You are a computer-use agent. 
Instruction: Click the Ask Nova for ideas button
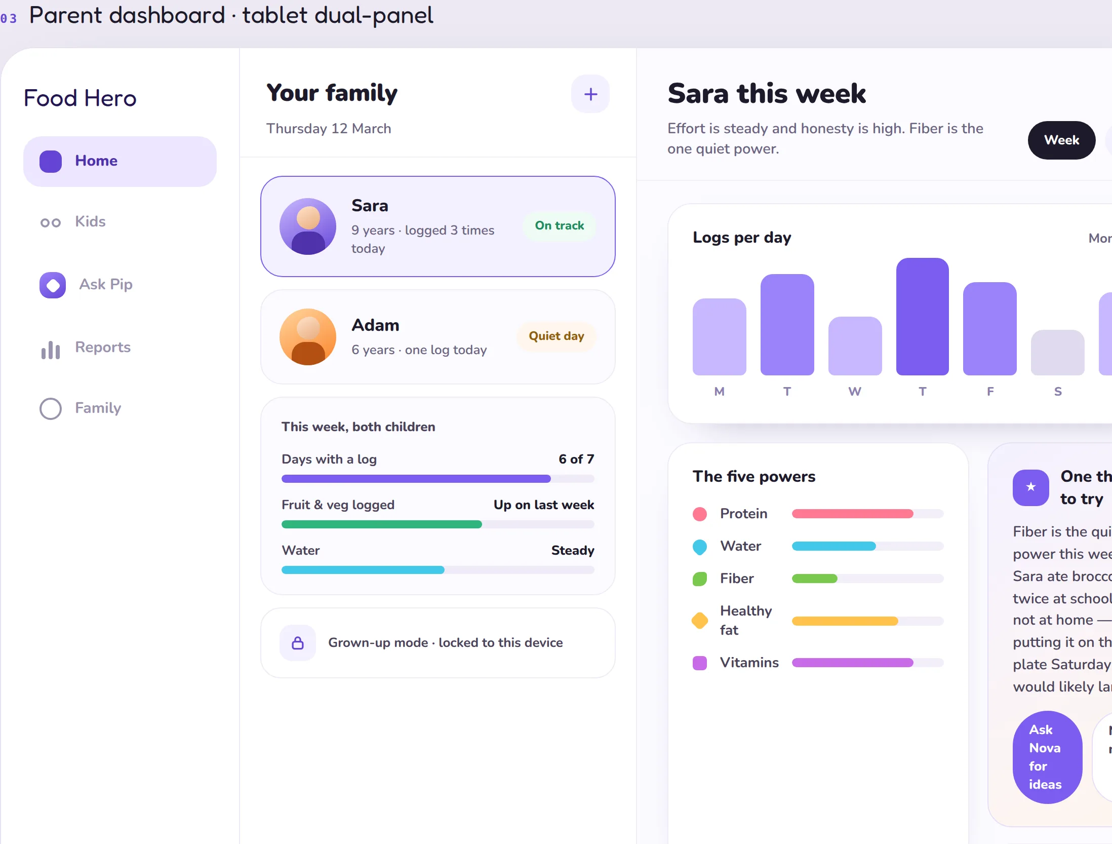point(1047,757)
